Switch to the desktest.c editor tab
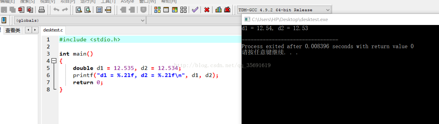 (53, 30)
